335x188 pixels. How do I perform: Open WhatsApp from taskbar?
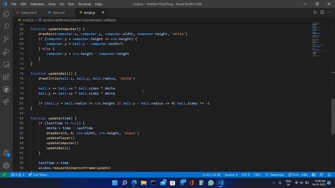211,183
